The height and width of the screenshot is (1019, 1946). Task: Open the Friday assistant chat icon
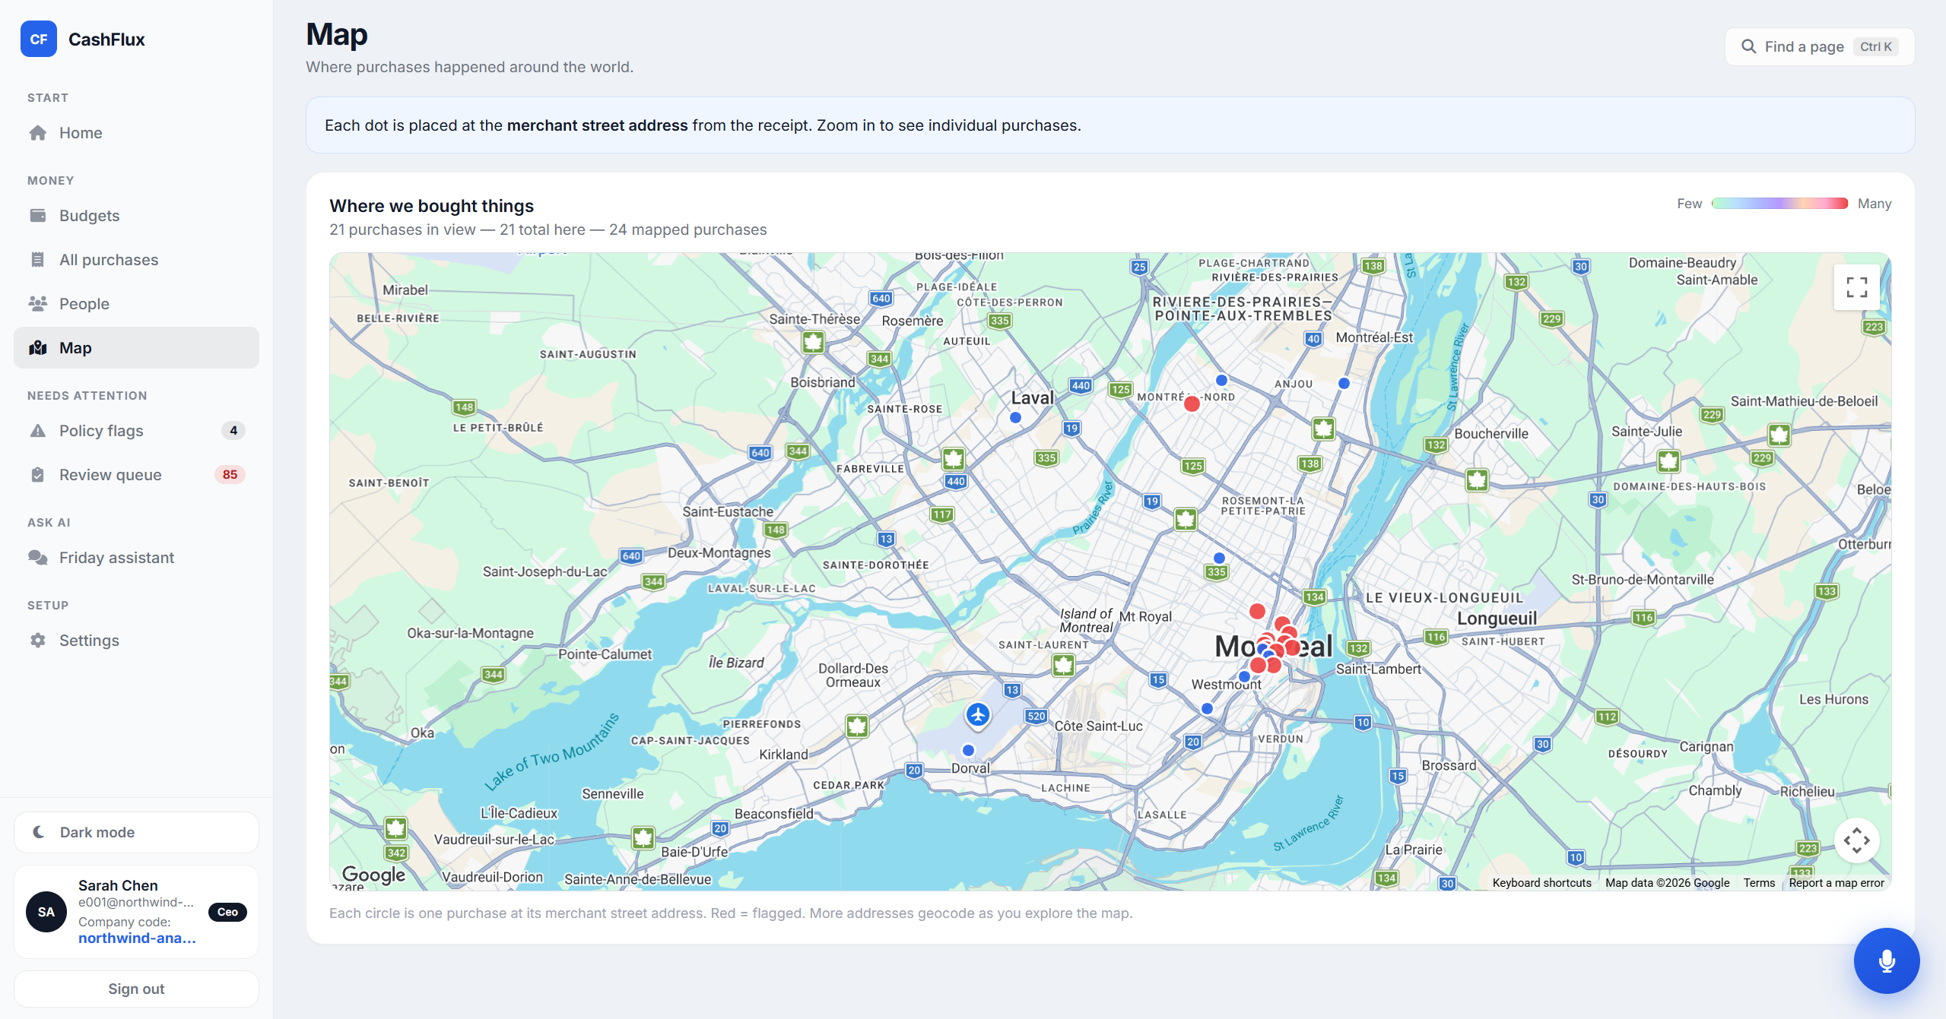(x=37, y=558)
